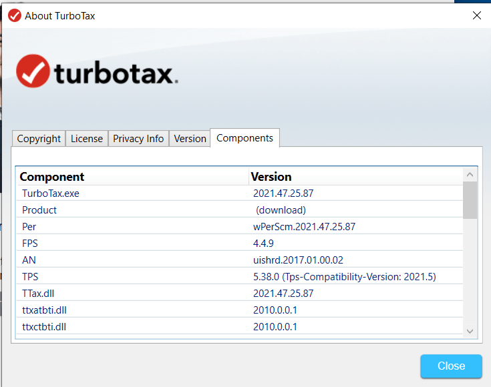The width and height of the screenshot is (491, 387).
Task: Click the 5.38.0 Tps-Compatibility-Version value
Action: point(345,276)
